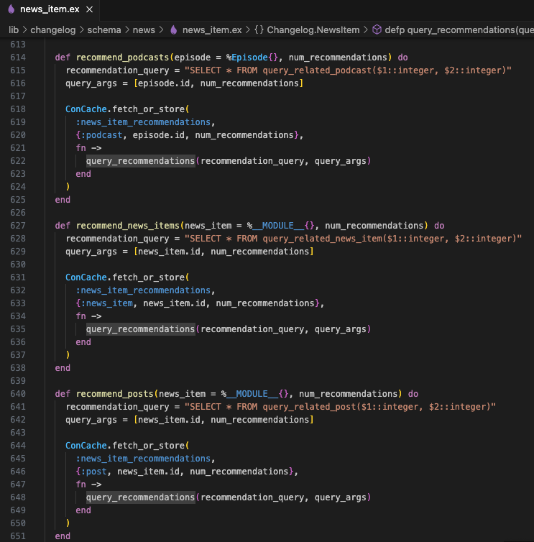Screen dimensions: 534x542
Task: Click the query_related_podcast SQL string
Action: pos(348,70)
